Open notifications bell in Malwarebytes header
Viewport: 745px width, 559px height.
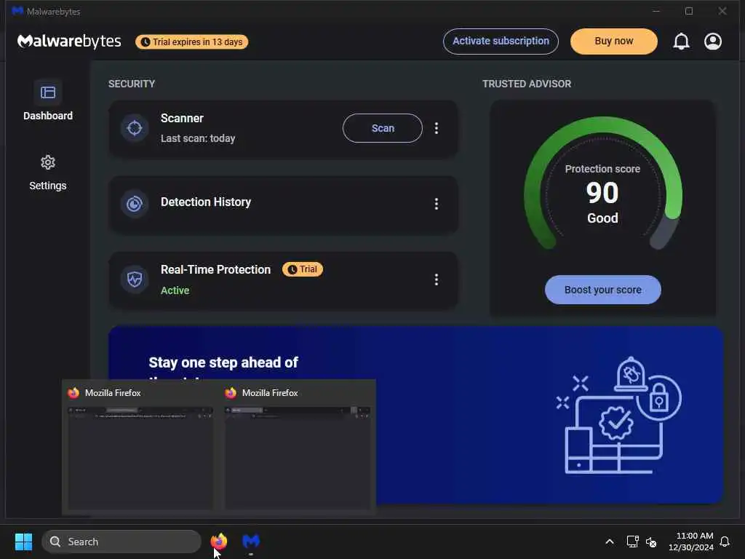pyautogui.click(x=681, y=41)
